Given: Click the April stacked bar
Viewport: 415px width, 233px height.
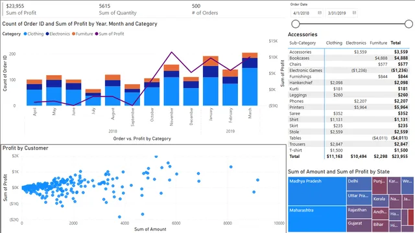Looking at the screenshot, I should point(34,93).
